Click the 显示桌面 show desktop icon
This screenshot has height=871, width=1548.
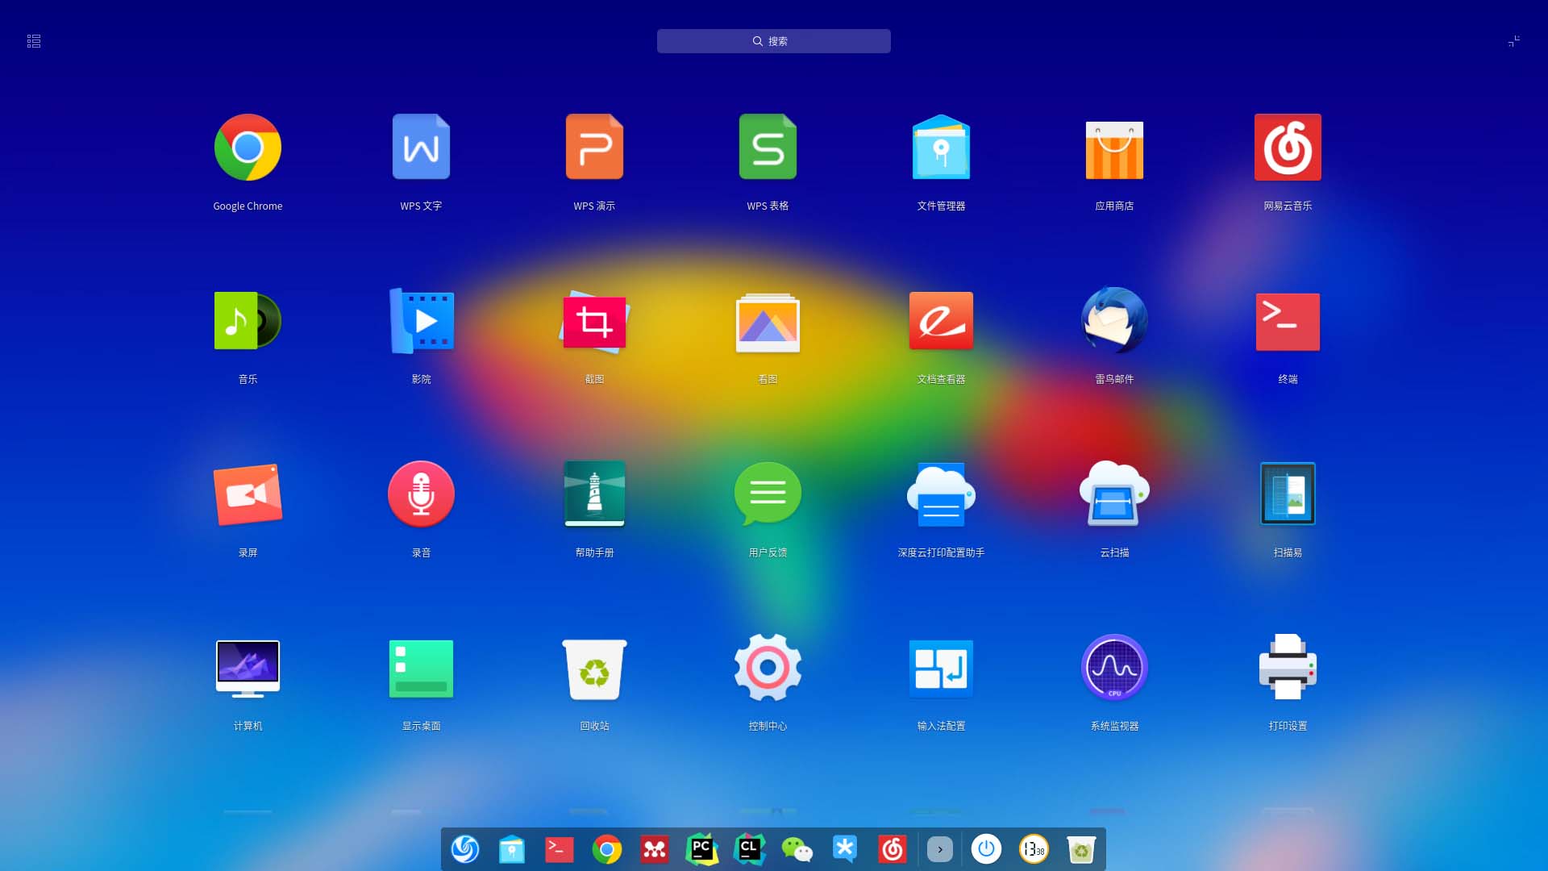[421, 669]
